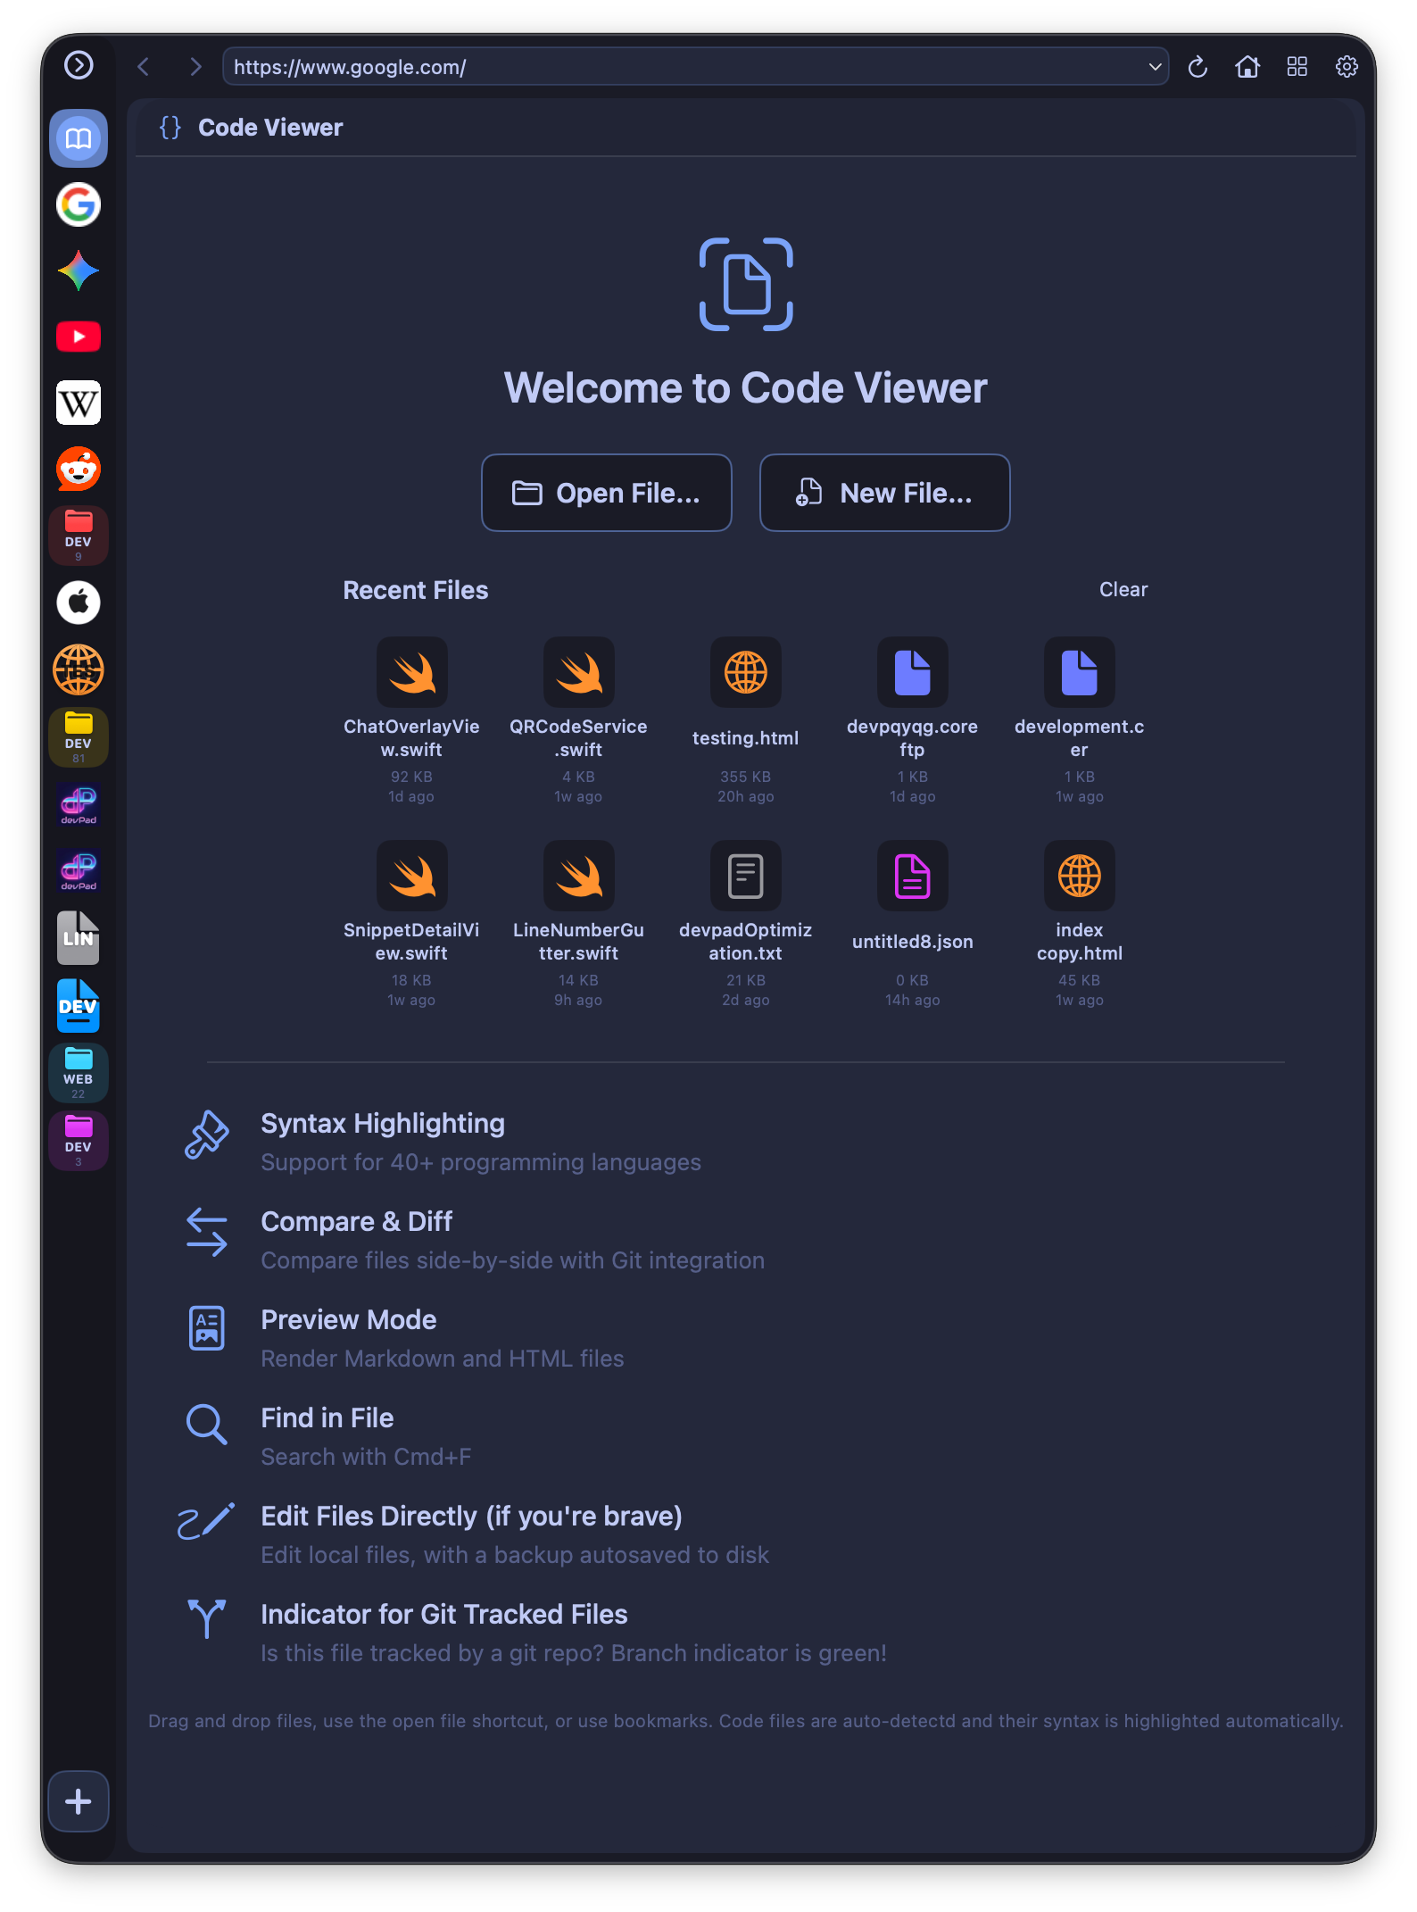The width and height of the screenshot is (1417, 1912).
Task: Reload the page with the refresh icon
Action: [1197, 66]
